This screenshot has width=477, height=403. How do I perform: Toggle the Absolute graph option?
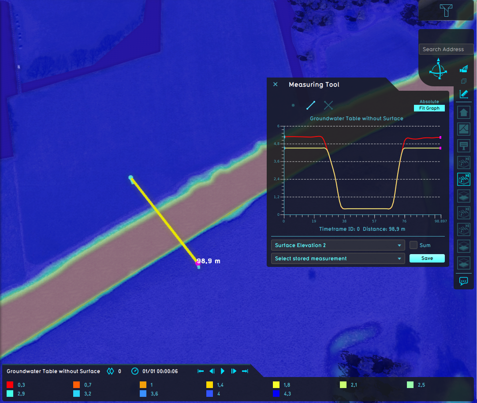(x=429, y=102)
